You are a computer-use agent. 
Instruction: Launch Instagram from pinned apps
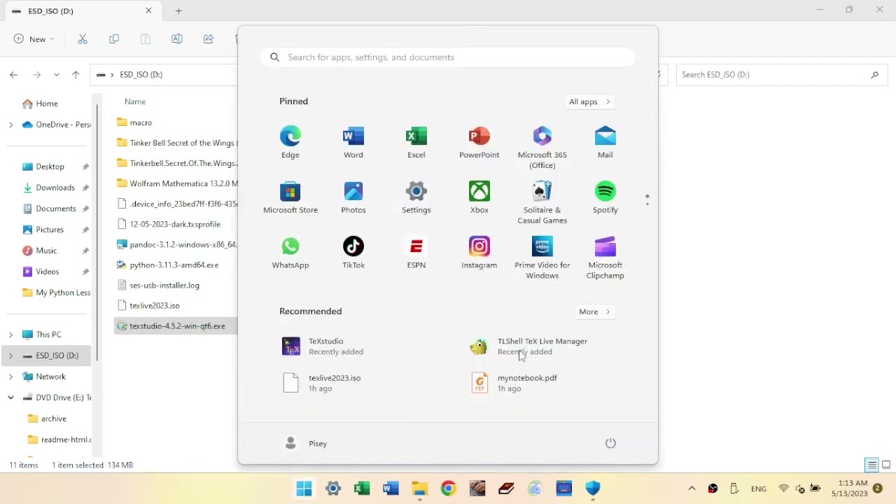[x=479, y=253]
